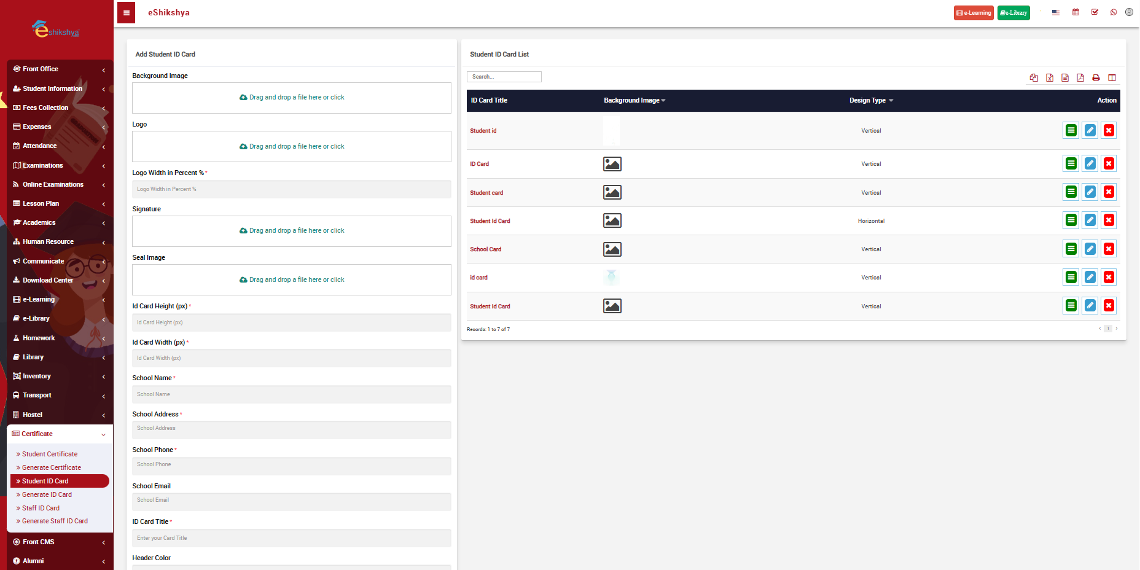The image size is (1140, 570).
Task: Open WhatsApp icon in the header
Action: click(1114, 12)
